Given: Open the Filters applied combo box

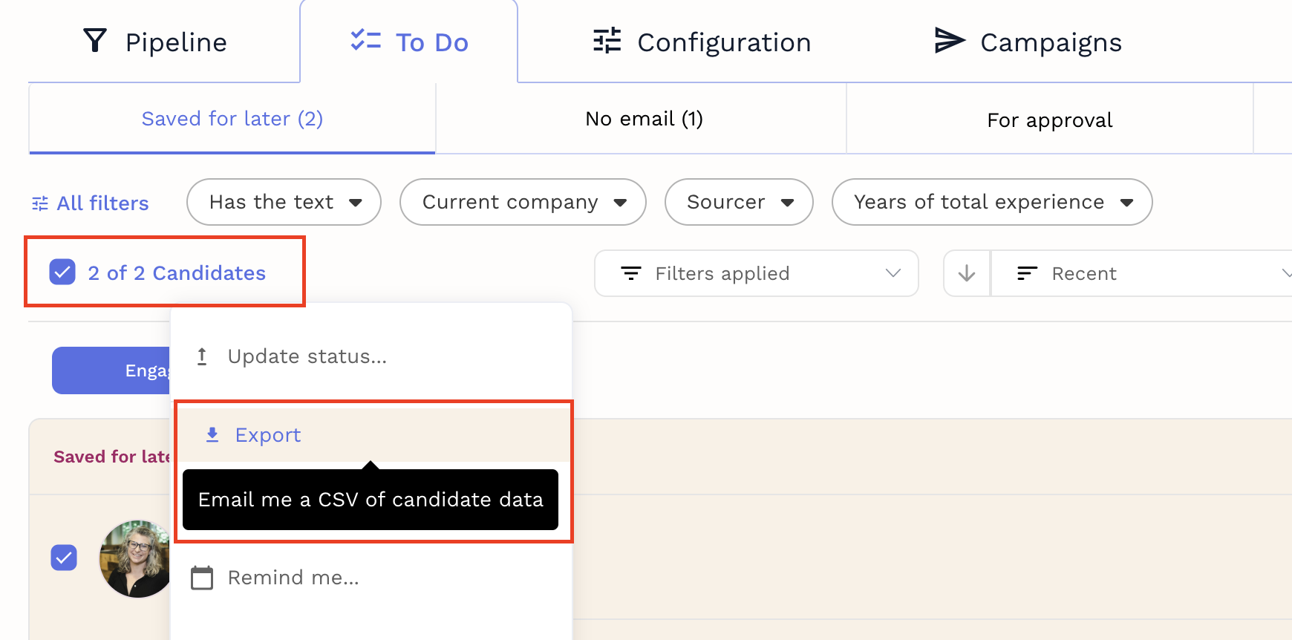Looking at the screenshot, I should coord(756,274).
